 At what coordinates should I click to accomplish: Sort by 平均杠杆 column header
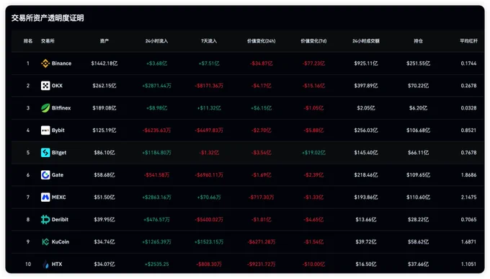(469, 41)
